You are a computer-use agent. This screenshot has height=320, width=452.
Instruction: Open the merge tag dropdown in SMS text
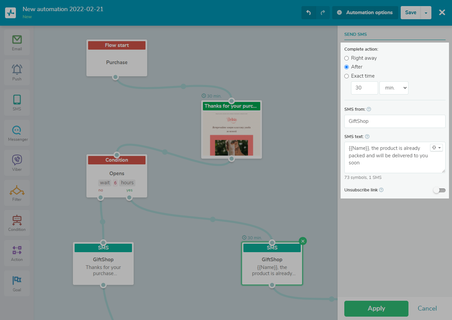pyautogui.click(x=436, y=148)
